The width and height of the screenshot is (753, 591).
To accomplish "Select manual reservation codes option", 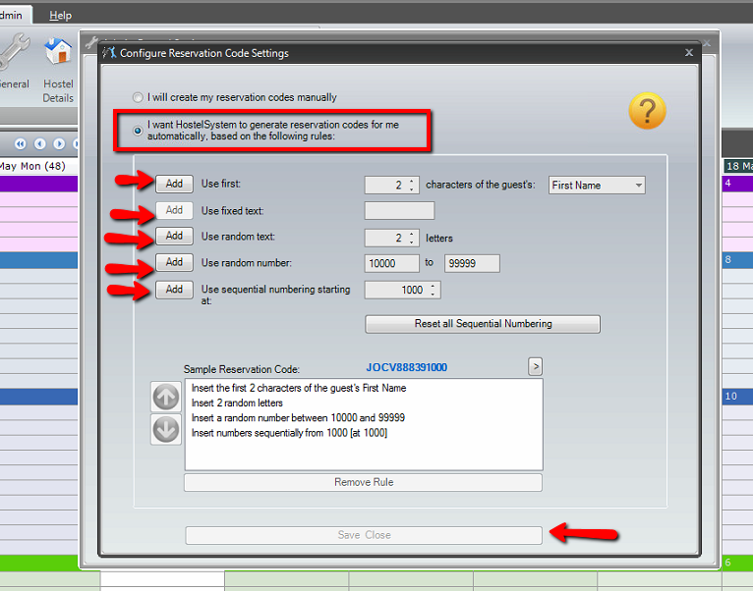I will click(138, 97).
